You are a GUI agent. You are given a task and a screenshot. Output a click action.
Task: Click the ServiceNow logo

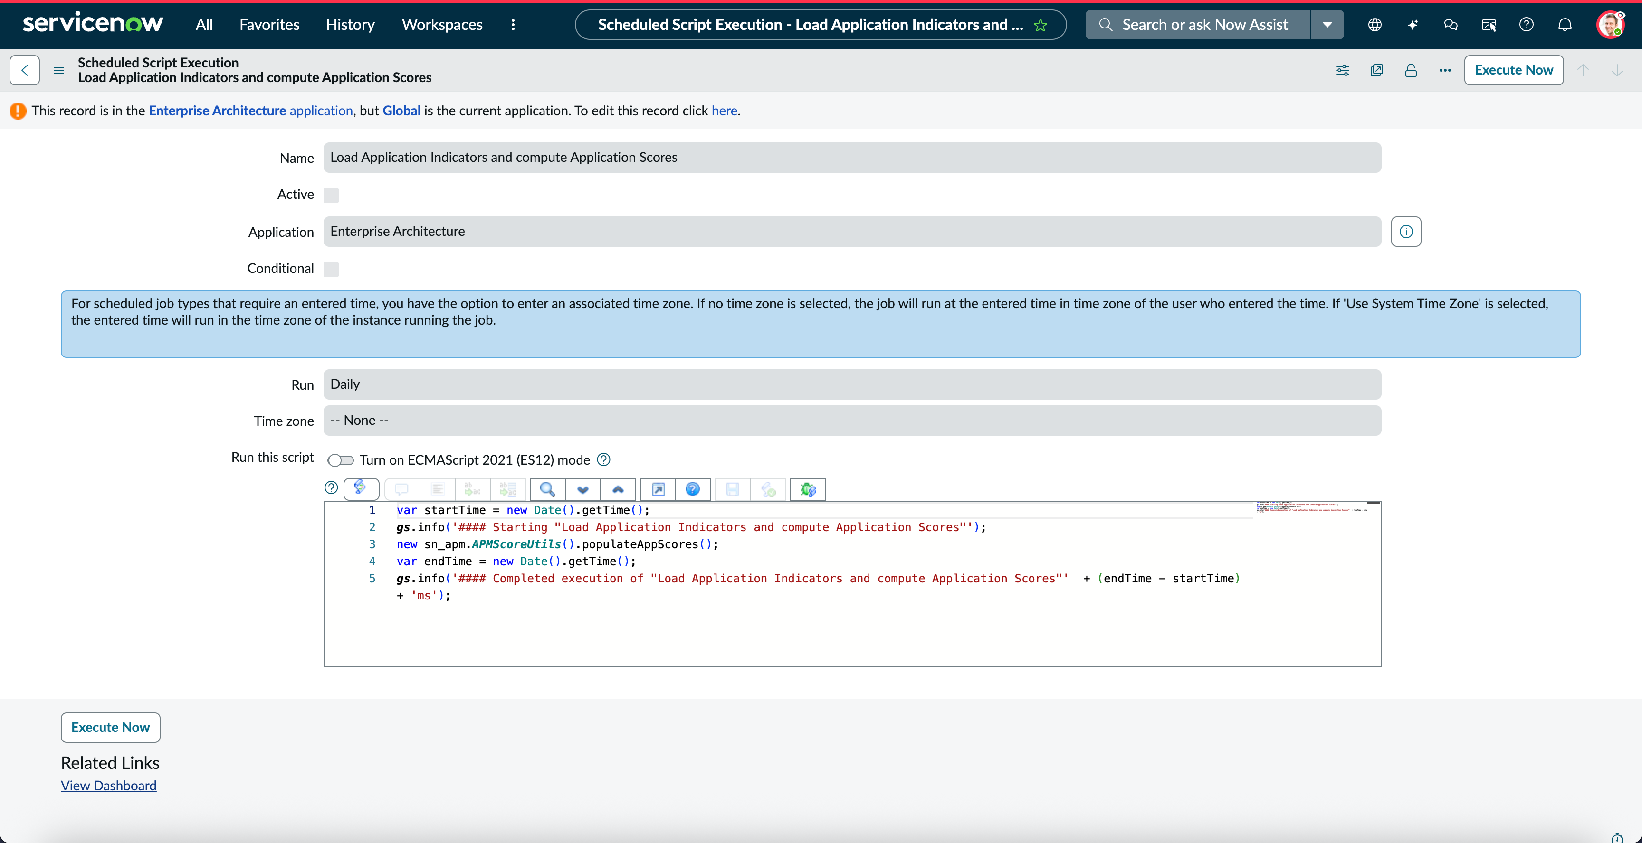(x=93, y=24)
